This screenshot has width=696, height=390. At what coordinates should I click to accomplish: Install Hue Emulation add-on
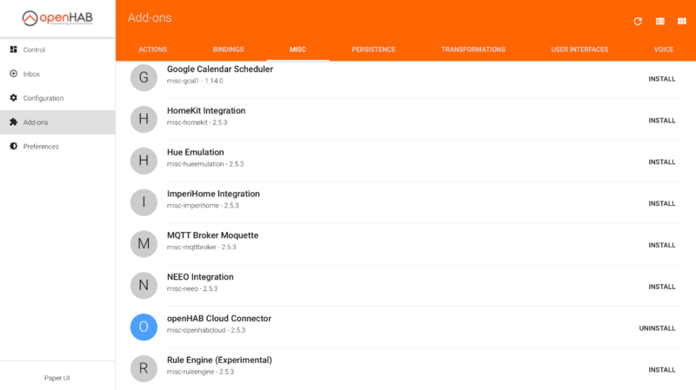coord(661,162)
